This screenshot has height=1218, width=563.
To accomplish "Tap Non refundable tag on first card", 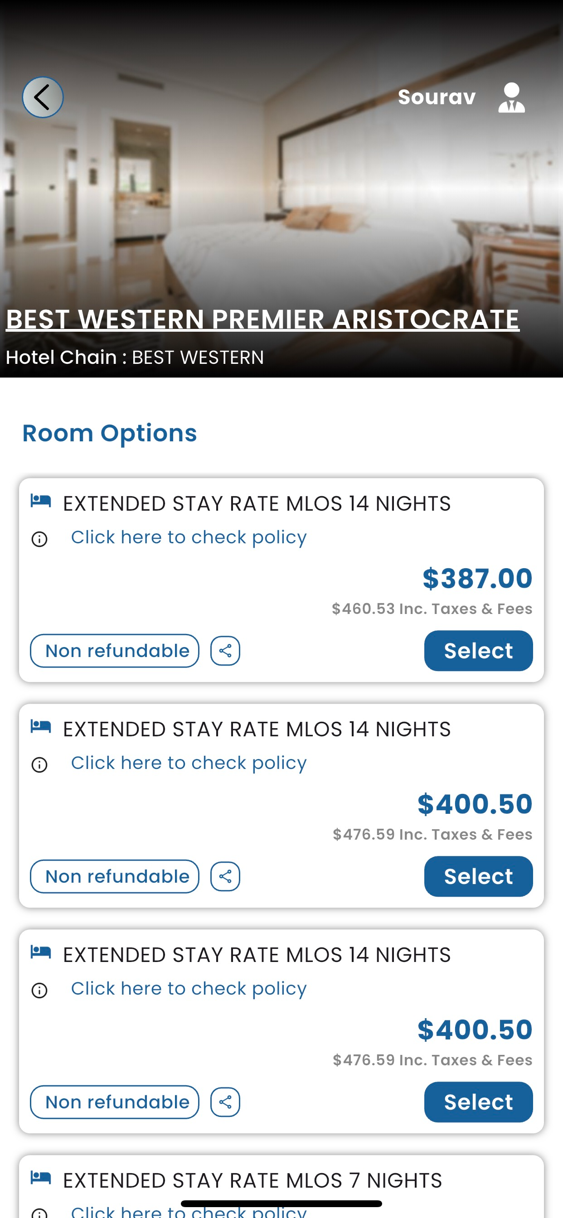I will (x=115, y=651).
